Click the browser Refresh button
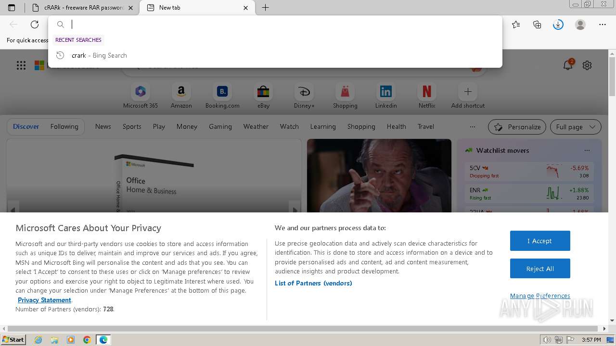 click(35, 25)
